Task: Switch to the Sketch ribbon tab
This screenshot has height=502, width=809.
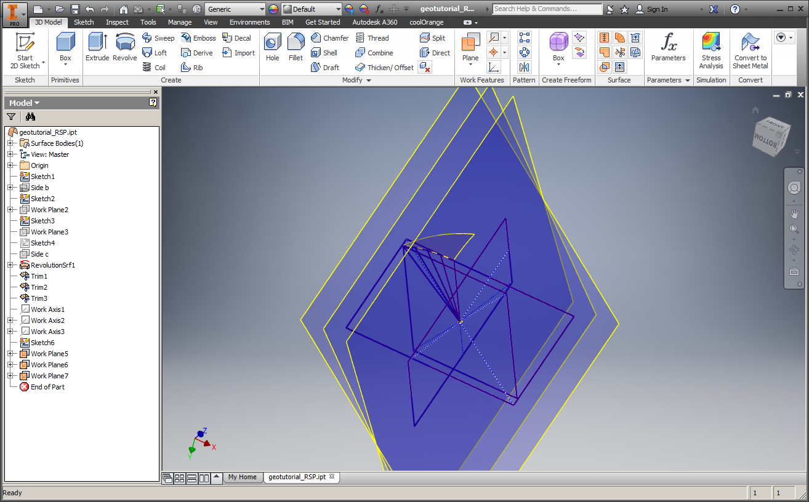Action: click(84, 22)
